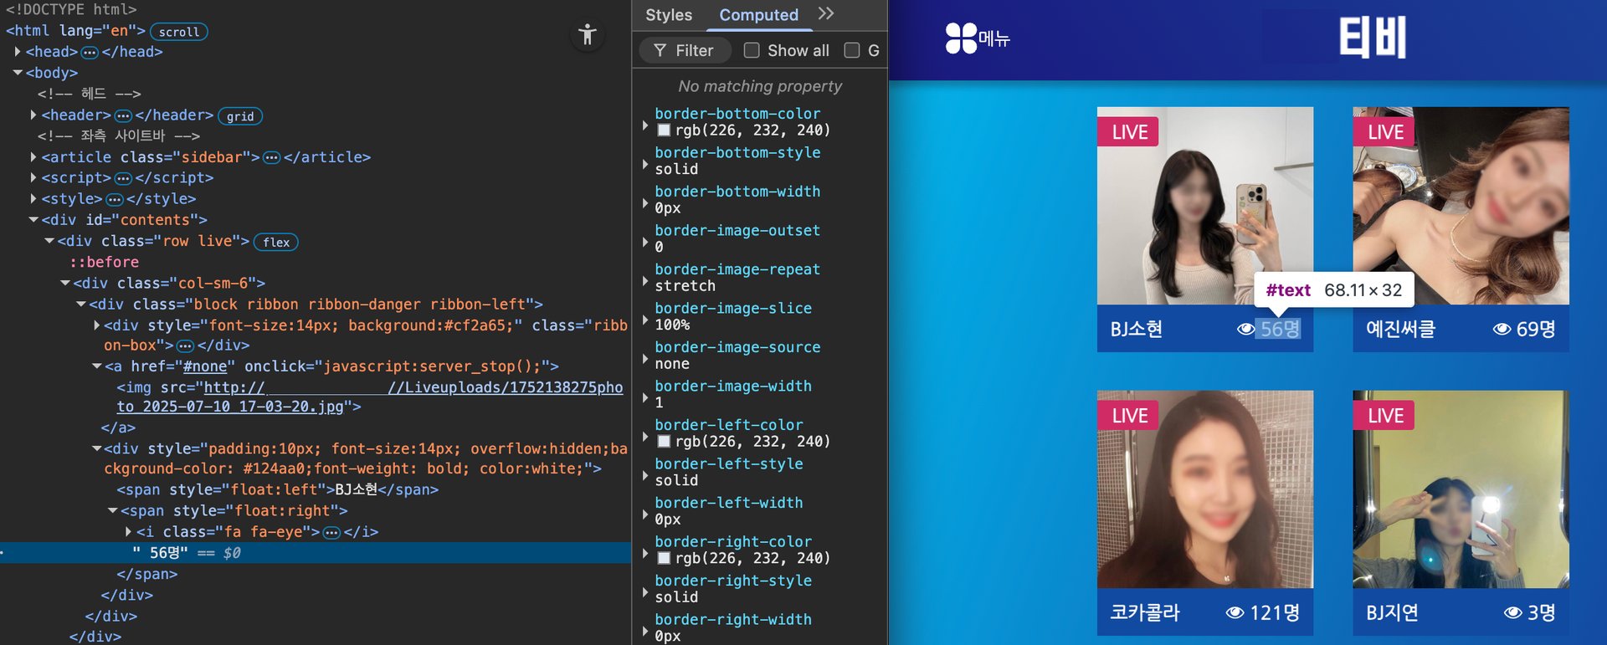This screenshot has width=1607, height=645.
Task: Click the LIVE ribbon on 예진써클 card
Action: 1384,131
